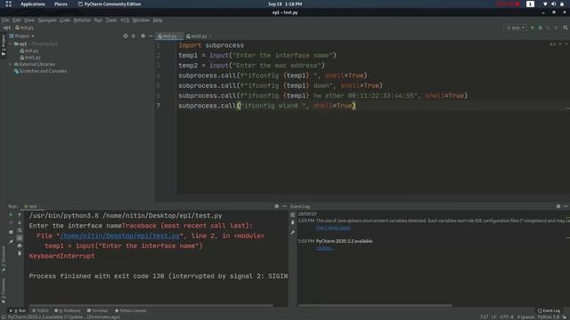This screenshot has width=570, height=320.
Task: Open the Navigate menu
Action: tap(47, 20)
